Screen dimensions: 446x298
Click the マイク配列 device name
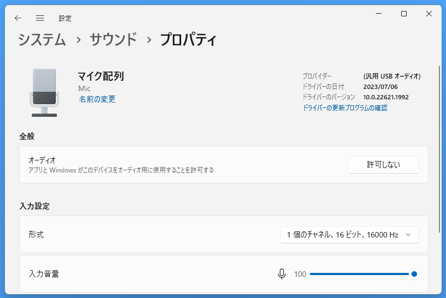(101, 76)
